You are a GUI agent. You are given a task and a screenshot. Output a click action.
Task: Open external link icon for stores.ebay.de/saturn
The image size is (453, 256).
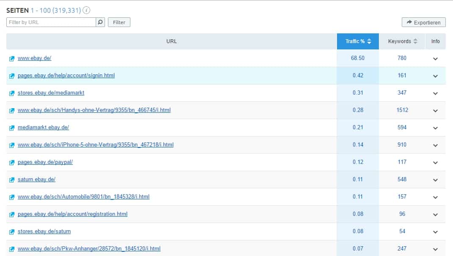coord(11,231)
